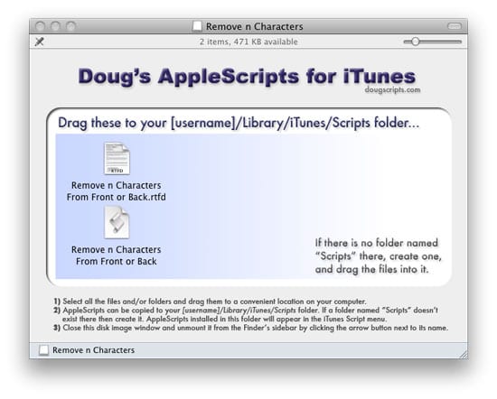
Task: Click the '2 items, 471 KB available' status text
Action: 248,42
